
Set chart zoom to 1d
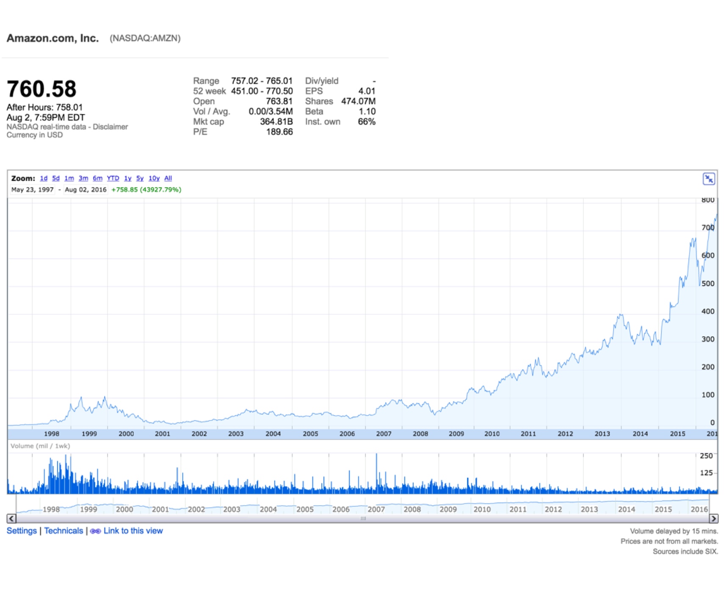[44, 178]
